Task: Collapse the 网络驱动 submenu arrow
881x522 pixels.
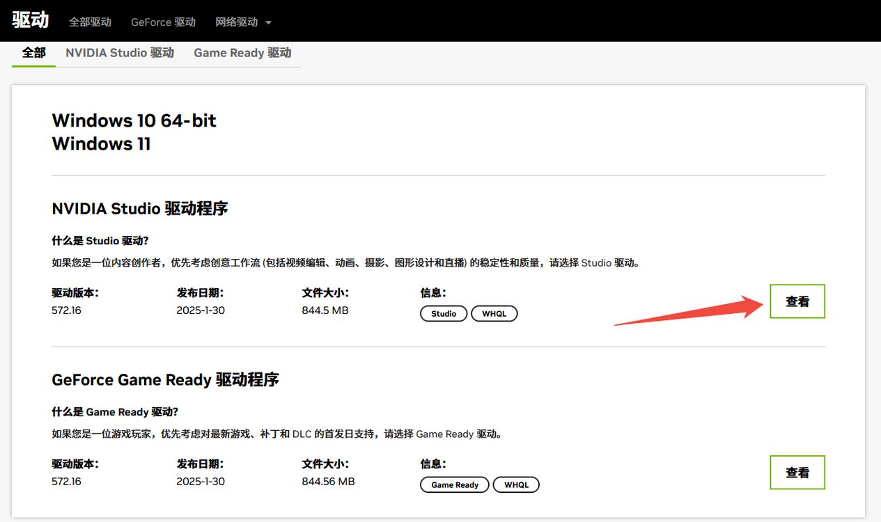Action: 267,22
